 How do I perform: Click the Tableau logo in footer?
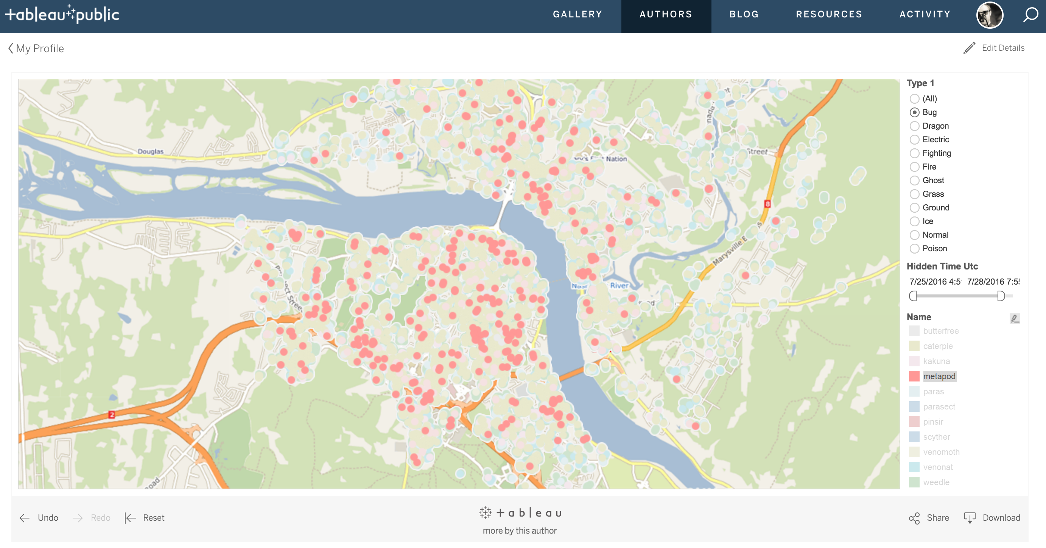tap(520, 513)
